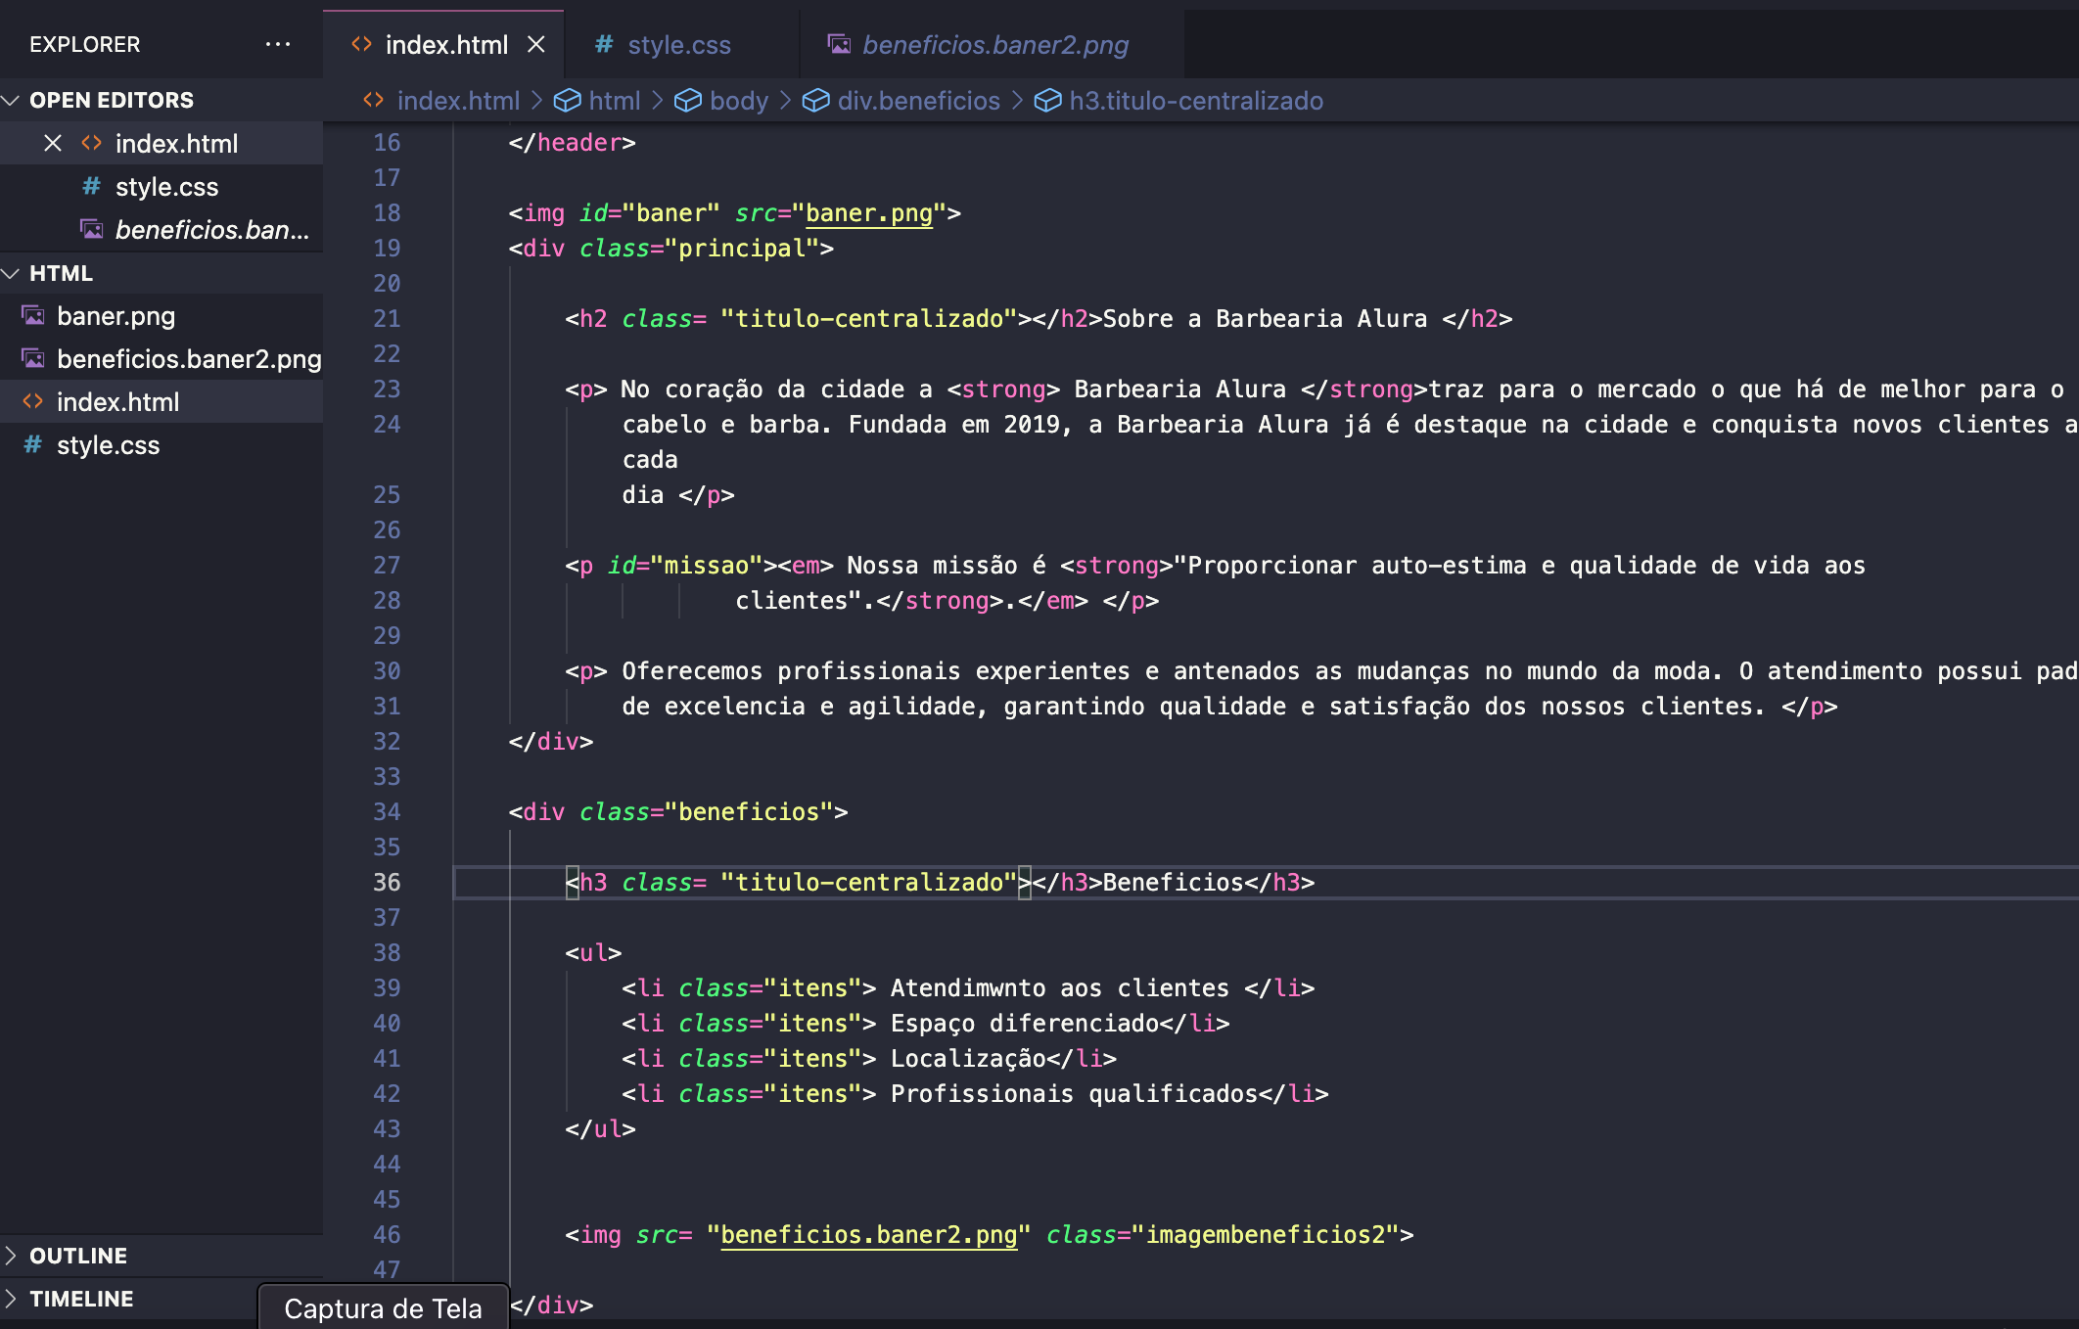Click the hash icon beside style.css in folder
This screenshot has width=2079, height=1329.
32,444
